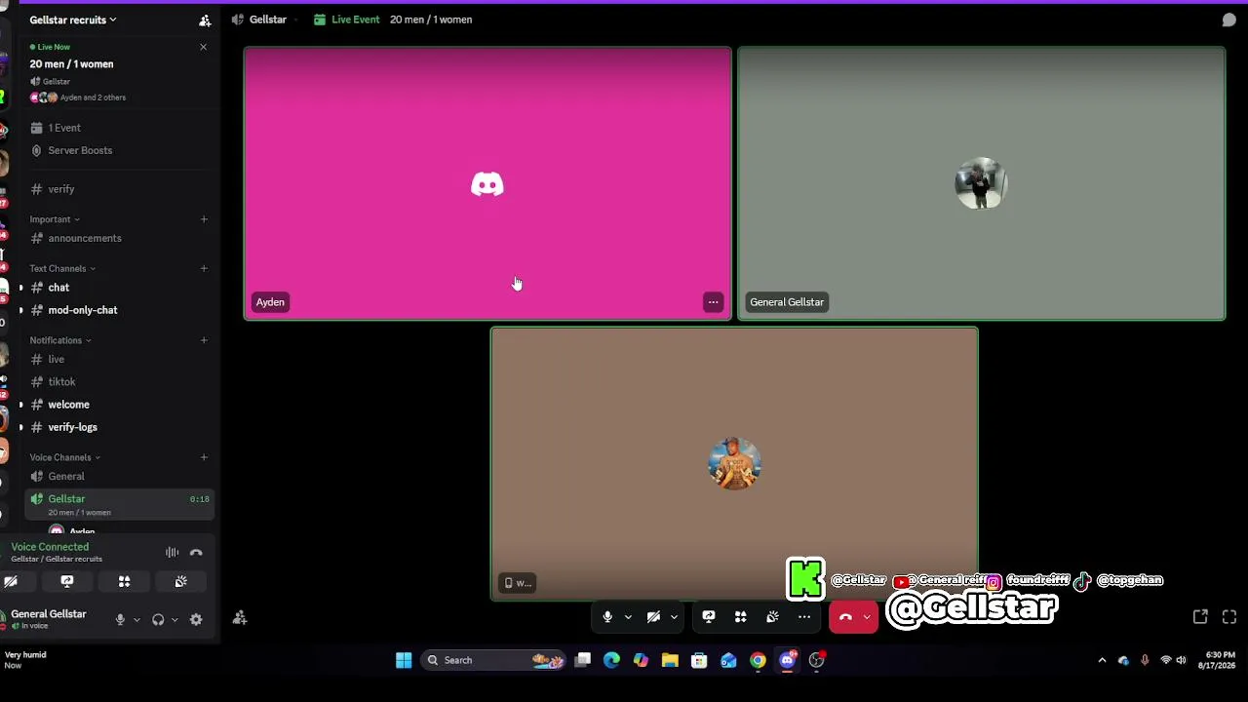The height and width of the screenshot is (702, 1248).
Task: Select Ayden's pink video tile
Action: point(487,183)
